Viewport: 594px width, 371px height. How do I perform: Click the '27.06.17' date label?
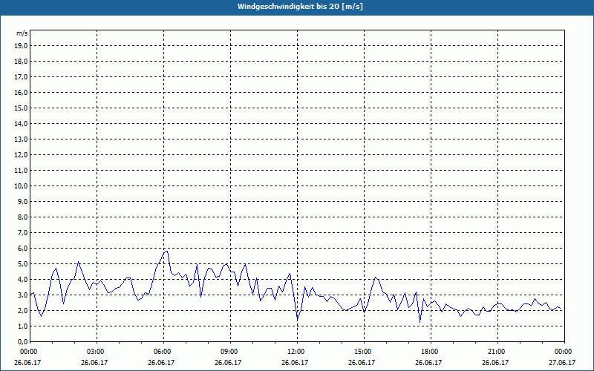pyautogui.click(x=562, y=362)
